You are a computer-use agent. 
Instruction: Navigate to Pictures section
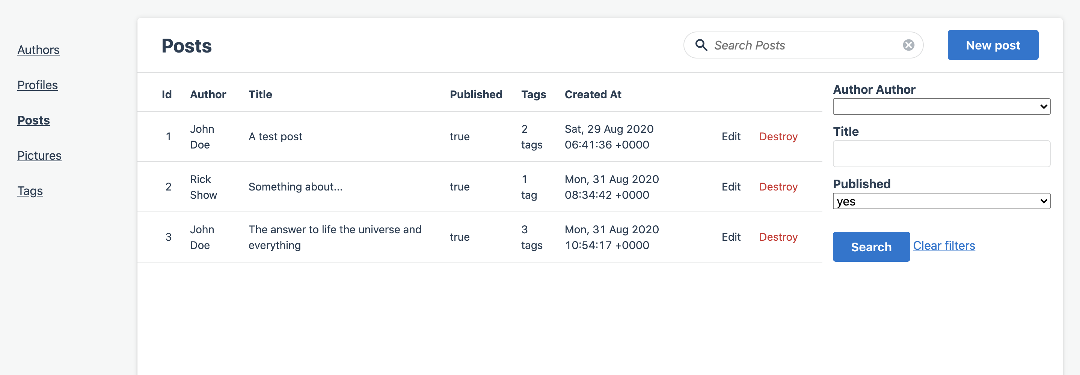(39, 155)
